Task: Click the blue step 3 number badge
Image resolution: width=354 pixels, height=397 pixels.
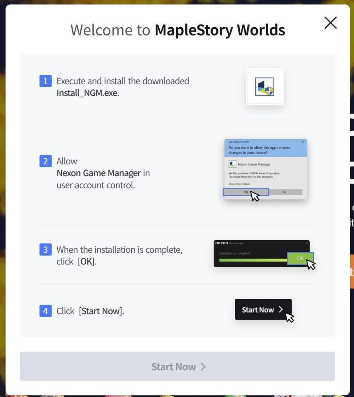Action: click(x=45, y=250)
